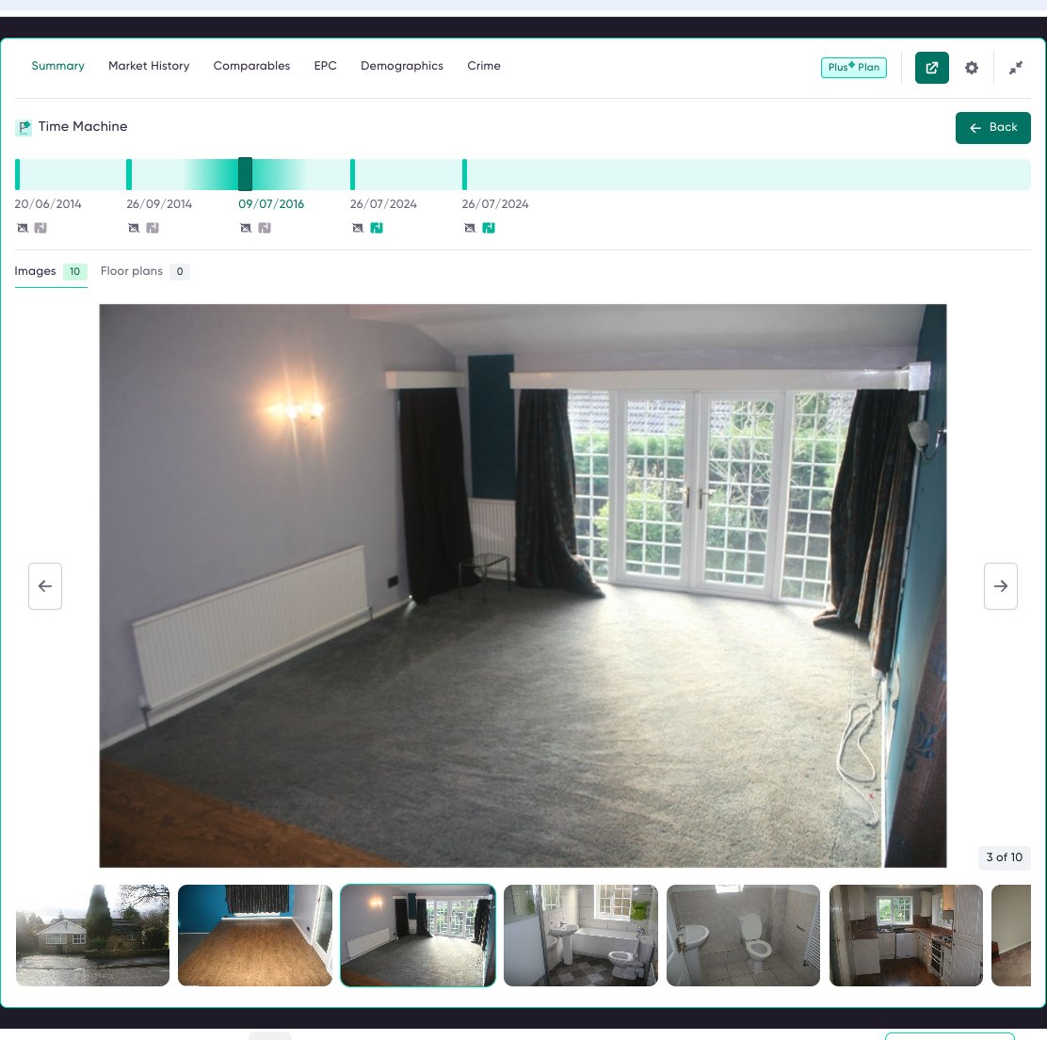Viewport: 1047px width, 1040px height.
Task: Open the settings gear icon
Action: click(972, 68)
